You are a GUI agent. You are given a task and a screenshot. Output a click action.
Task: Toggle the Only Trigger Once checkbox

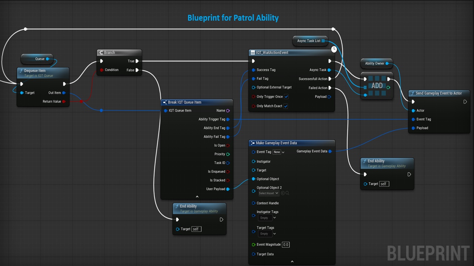(x=286, y=97)
